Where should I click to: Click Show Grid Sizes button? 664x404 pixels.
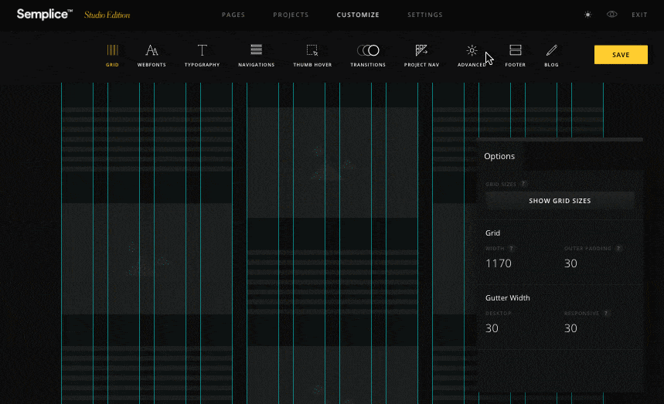[x=560, y=201]
